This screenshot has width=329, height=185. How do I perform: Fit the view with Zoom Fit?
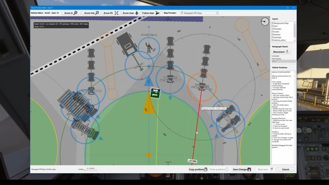tap(111, 13)
